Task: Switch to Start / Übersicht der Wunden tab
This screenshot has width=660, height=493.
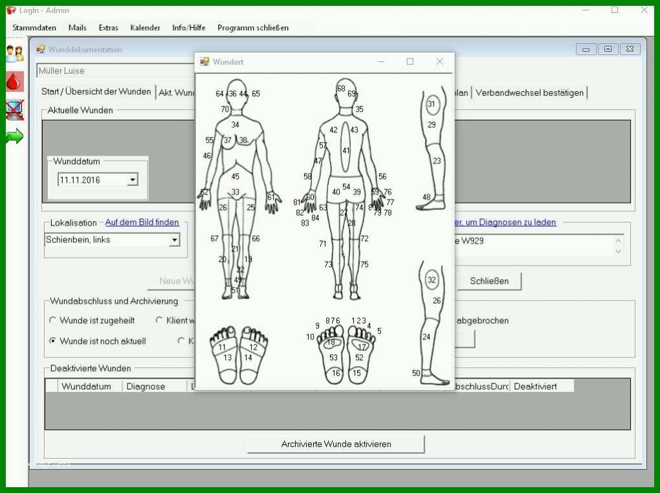Action: [96, 92]
